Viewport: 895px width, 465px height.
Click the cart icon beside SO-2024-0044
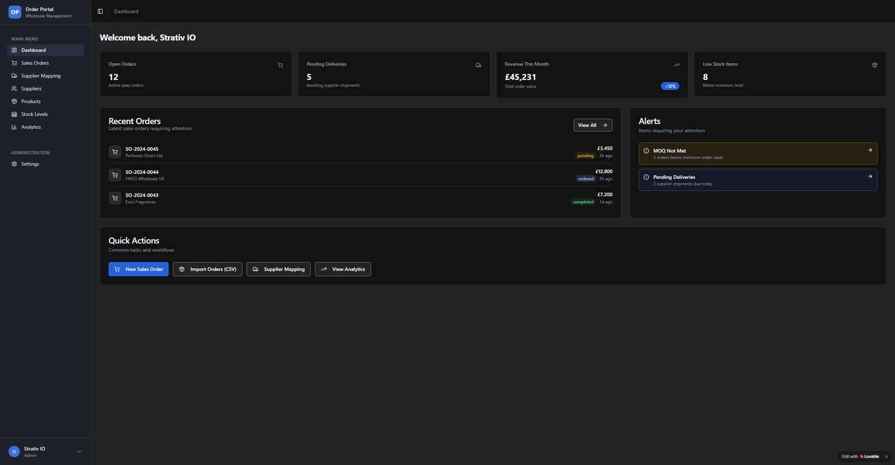click(115, 175)
